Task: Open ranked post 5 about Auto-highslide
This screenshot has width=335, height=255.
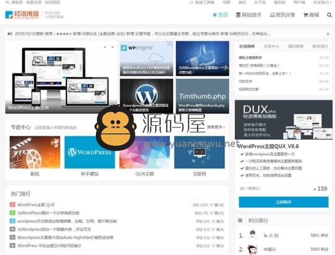Action: pos(65,237)
